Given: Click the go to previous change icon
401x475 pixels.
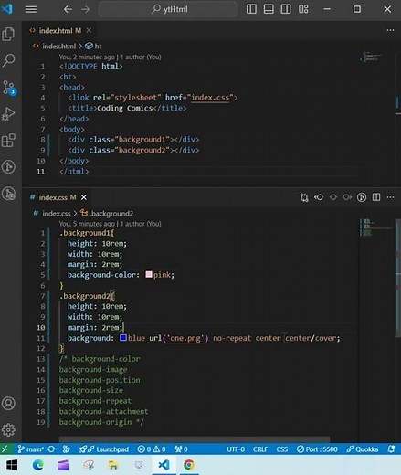Looking at the screenshot, I should [319, 197].
